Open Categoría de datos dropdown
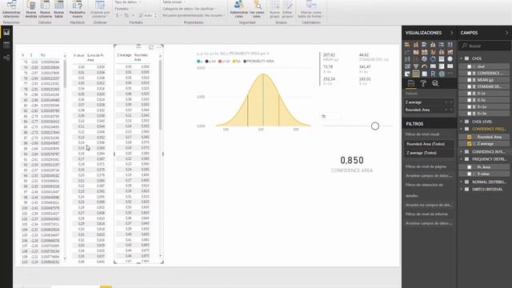Viewport: 512px width, 288px height. pyautogui.click(x=190, y=9)
